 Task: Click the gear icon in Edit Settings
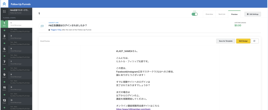(248, 14)
